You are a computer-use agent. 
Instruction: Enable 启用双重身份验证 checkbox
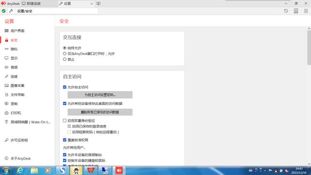pos(65,121)
